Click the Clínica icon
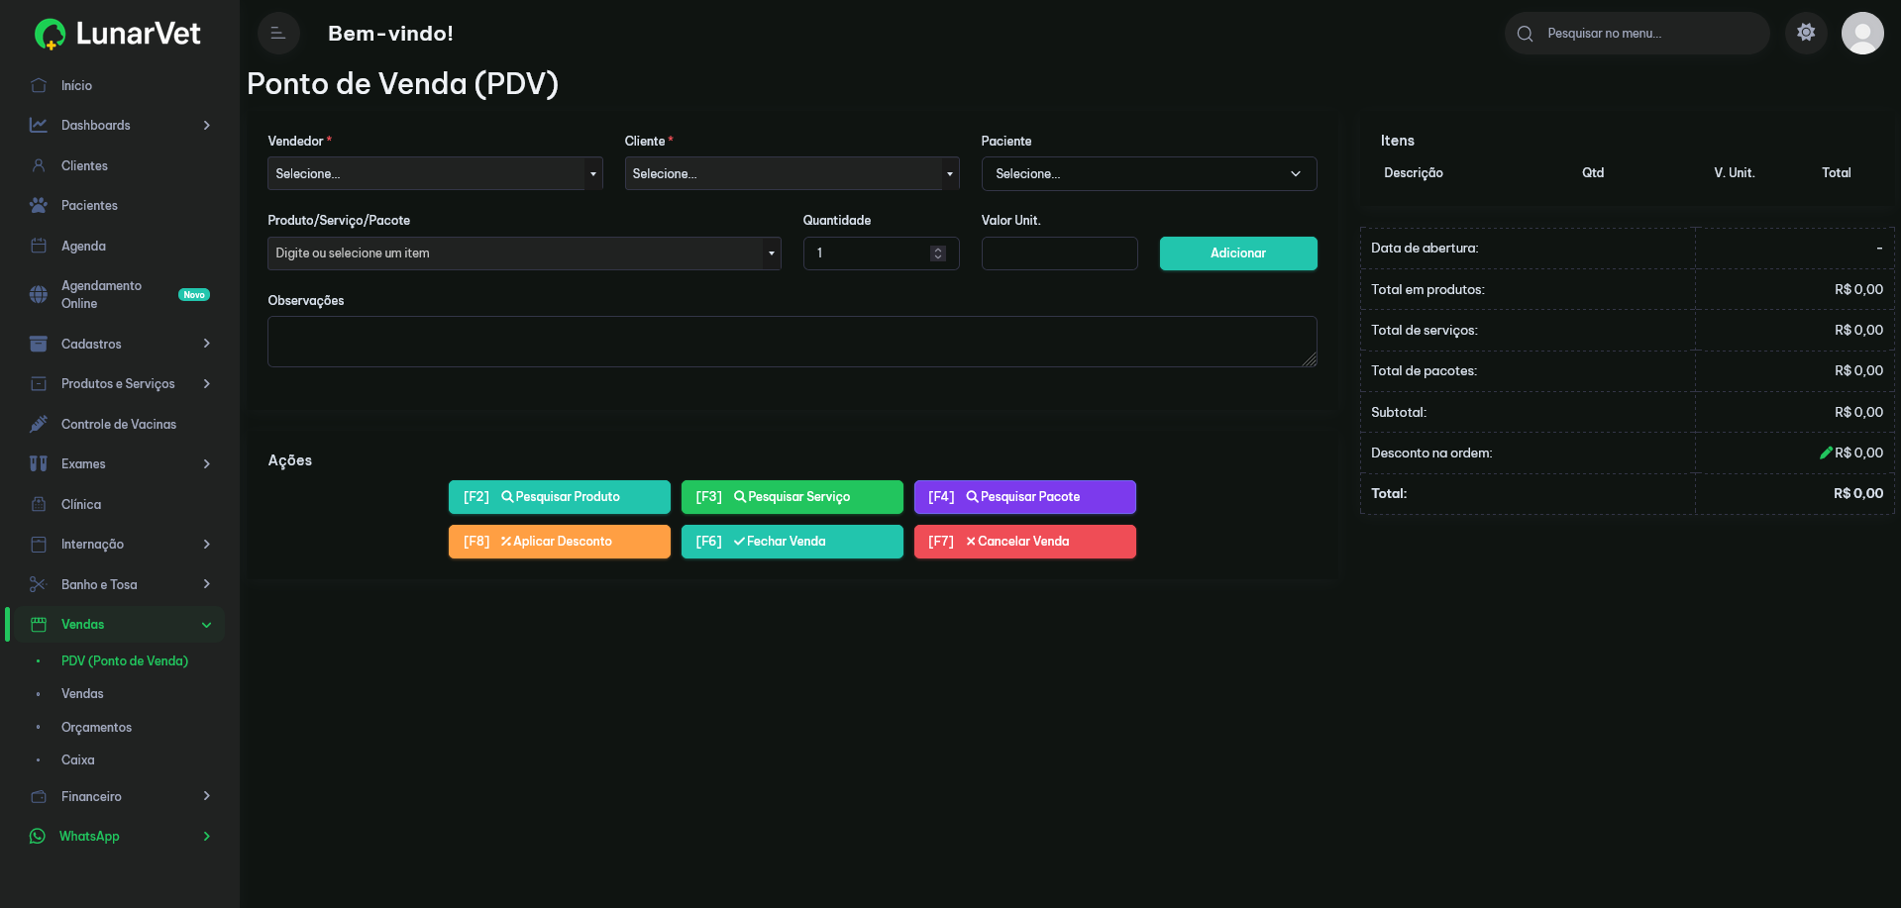The width and height of the screenshot is (1902, 908). click(x=39, y=504)
